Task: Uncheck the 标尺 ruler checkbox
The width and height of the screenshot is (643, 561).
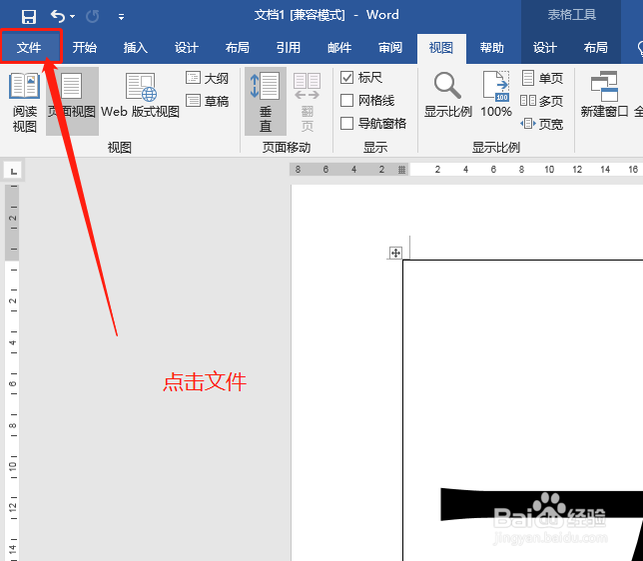Action: 346,78
